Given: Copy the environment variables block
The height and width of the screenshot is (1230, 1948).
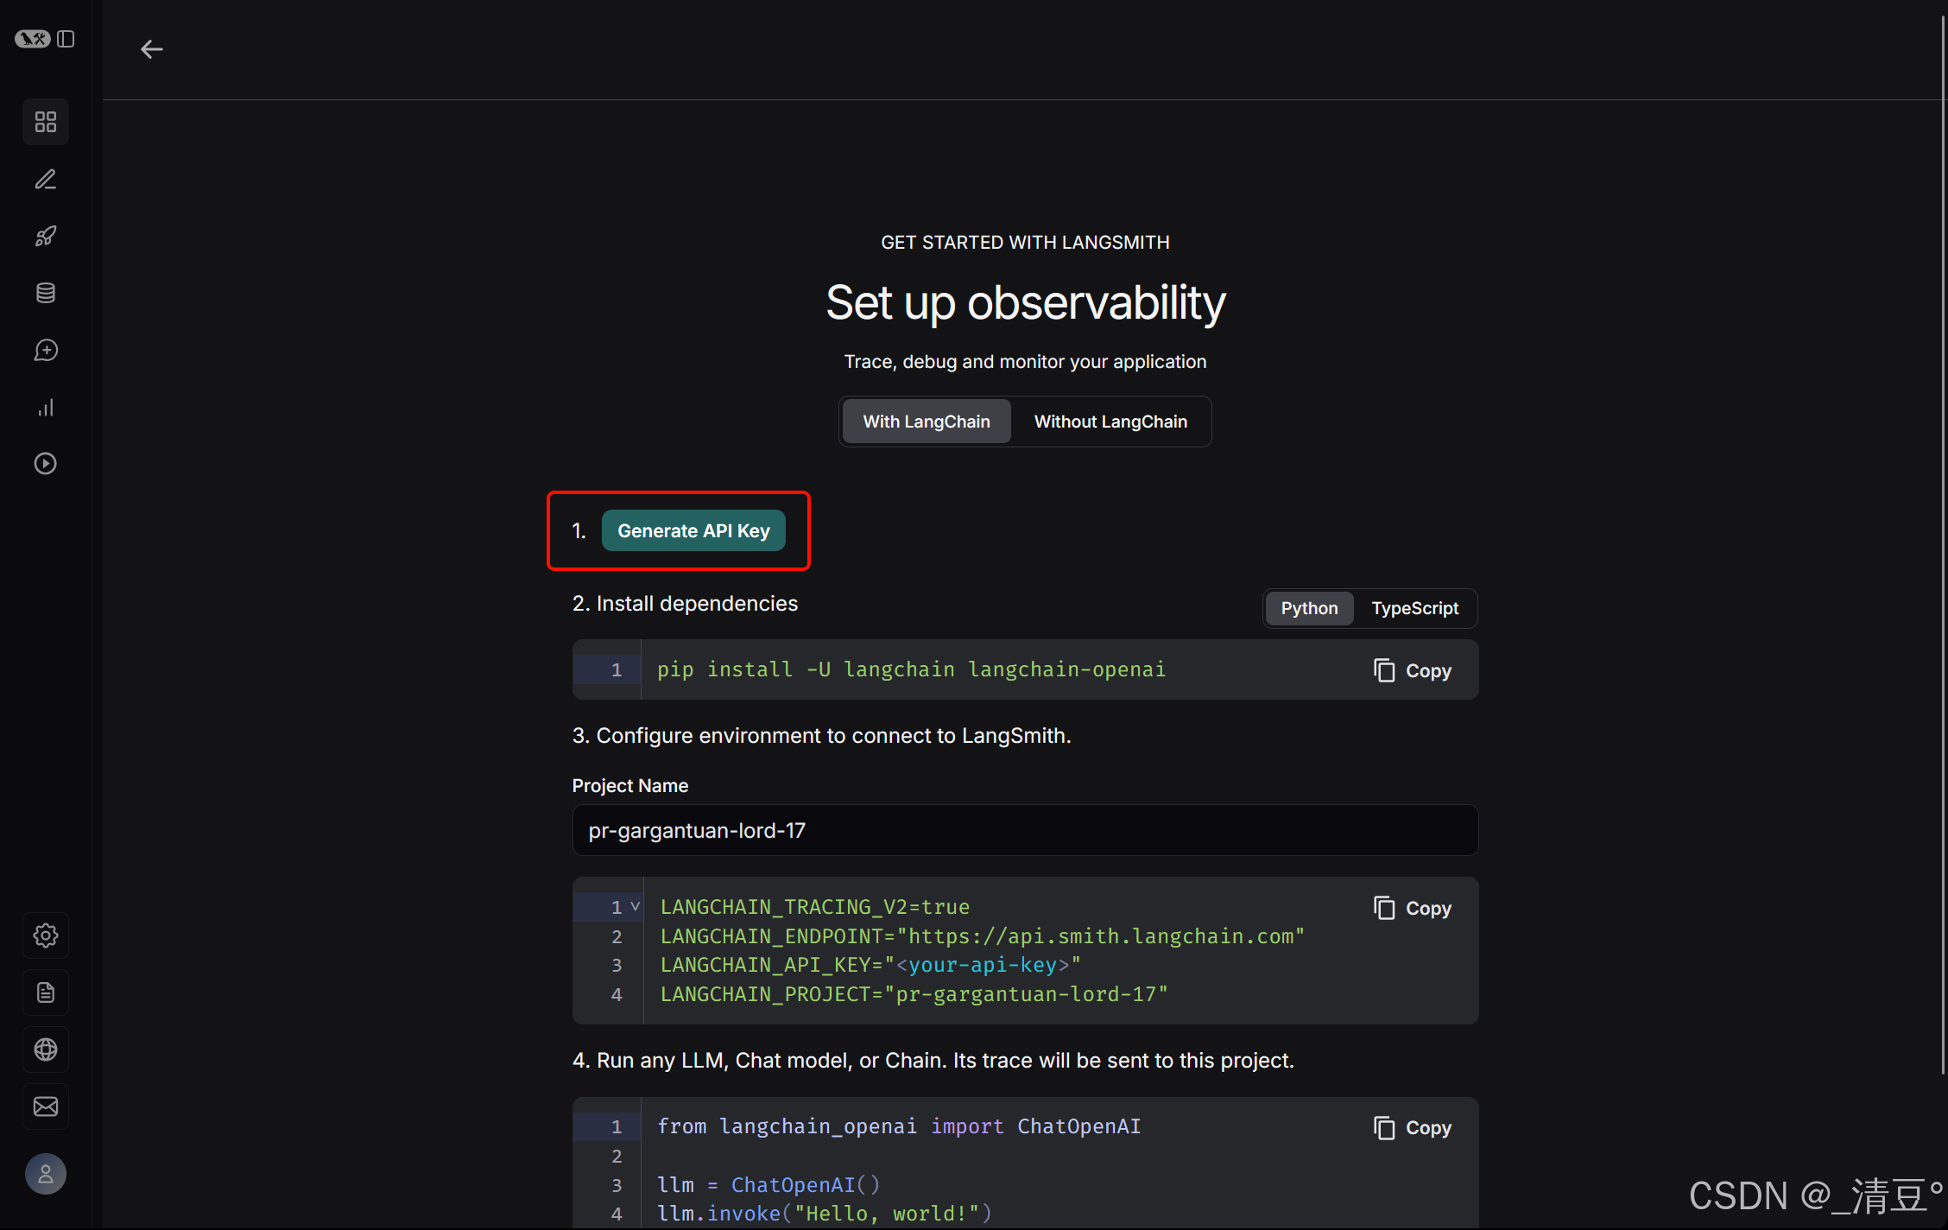Looking at the screenshot, I should pos(1413,908).
